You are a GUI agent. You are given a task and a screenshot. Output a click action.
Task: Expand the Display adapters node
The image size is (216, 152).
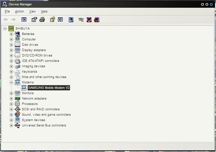click(11, 50)
